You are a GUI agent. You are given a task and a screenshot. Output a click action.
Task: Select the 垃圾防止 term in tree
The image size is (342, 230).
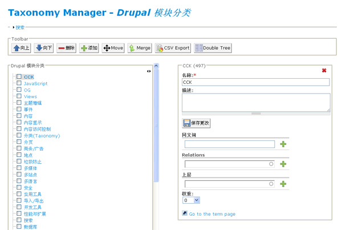(32, 162)
